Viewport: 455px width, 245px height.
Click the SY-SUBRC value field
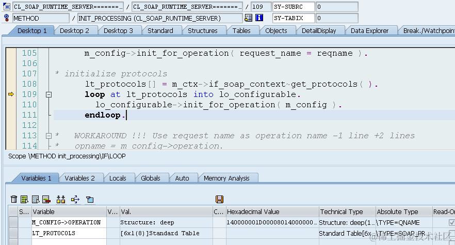tap(336, 7)
